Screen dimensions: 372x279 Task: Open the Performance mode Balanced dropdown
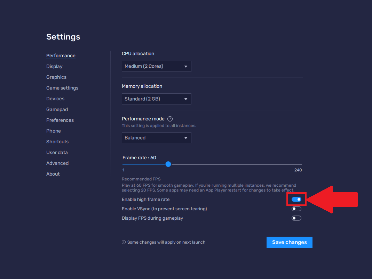click(156, 138)
